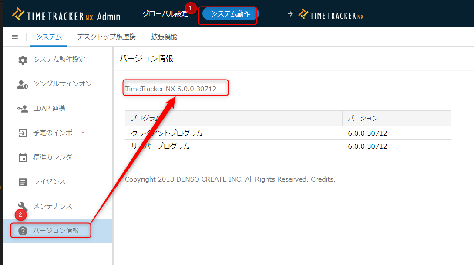
Task: Open the グローバル設定 menu in header
Action: [165, 14]
